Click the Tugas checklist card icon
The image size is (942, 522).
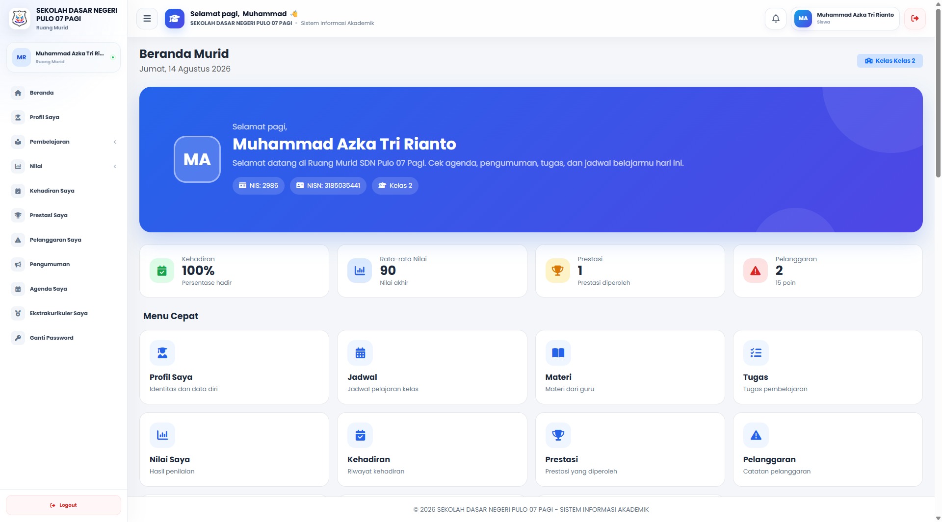click(x=756, y=353)
